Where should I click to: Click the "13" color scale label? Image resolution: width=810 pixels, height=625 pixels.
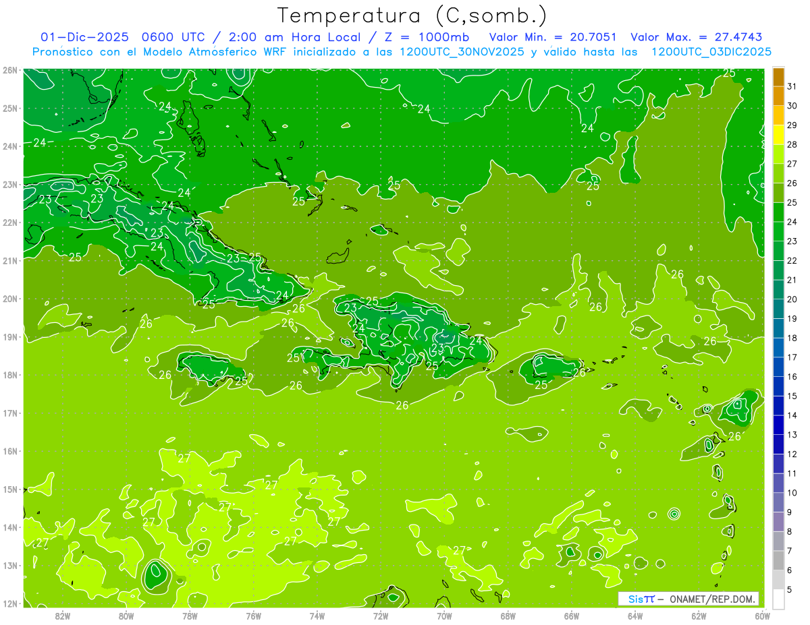[x=792, y=435]
